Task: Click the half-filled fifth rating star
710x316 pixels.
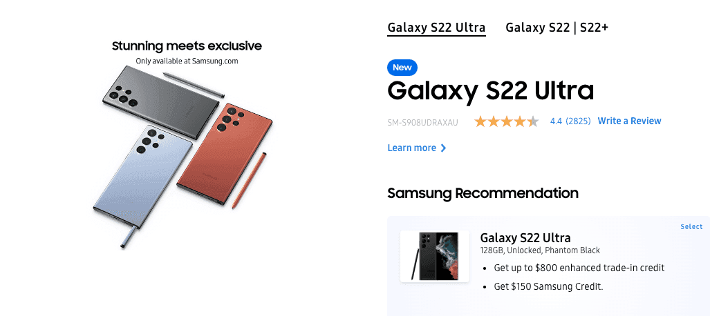Action: pyautogui.click(x=532, y=121)
